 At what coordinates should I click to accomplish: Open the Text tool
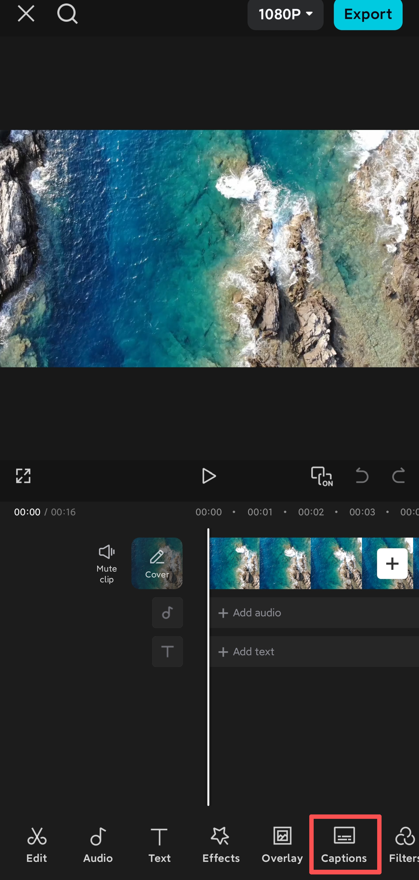coord(159,845)
